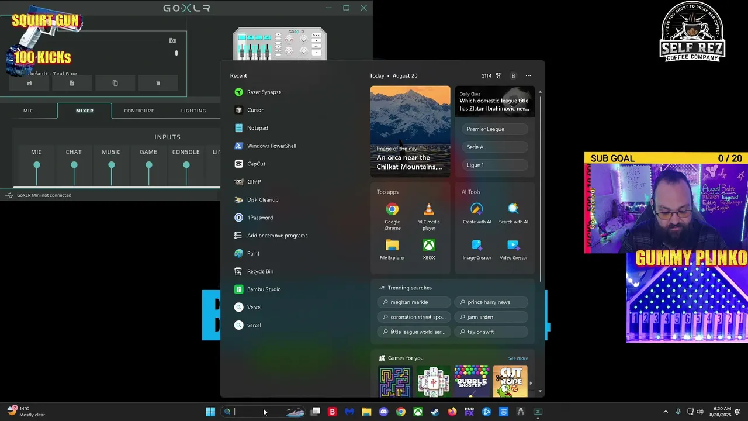Click See more for Games
The height and width of the screenshot is (421, 748).
point(518,358)
